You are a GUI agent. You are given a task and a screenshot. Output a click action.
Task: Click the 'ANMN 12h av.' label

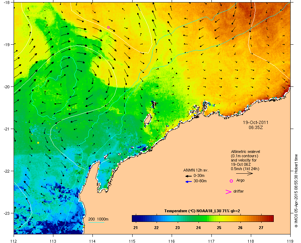point(196,170)
